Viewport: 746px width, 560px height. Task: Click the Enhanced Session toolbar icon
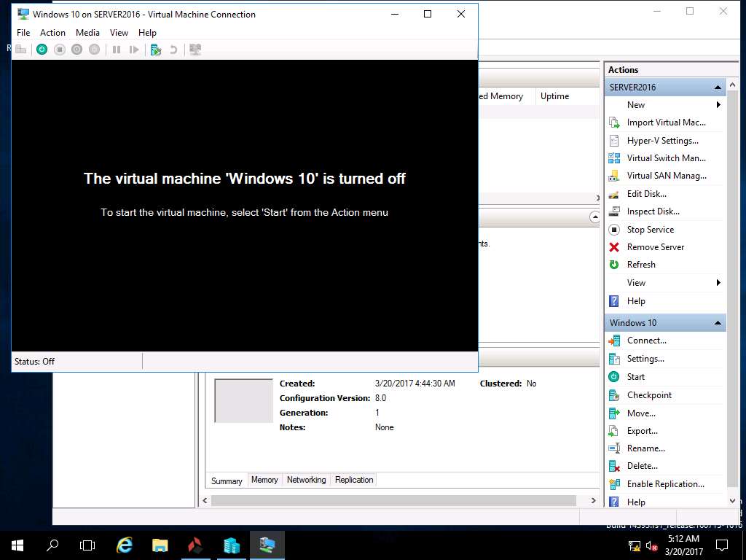(x=195, y=50)
